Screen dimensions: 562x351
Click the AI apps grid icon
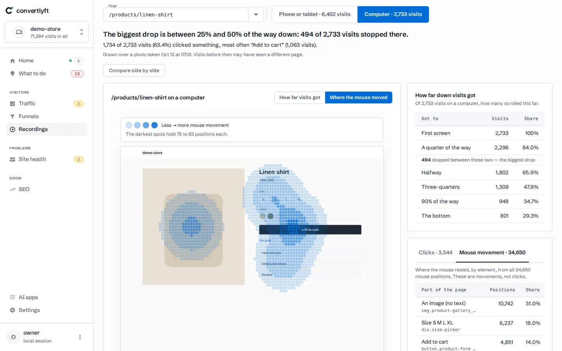[x=12, y=297]
